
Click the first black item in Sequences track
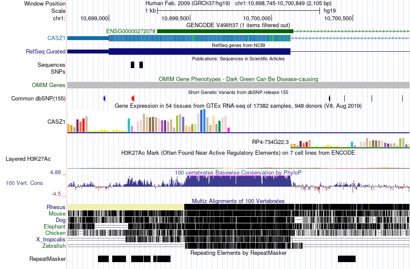pos(132,65)
